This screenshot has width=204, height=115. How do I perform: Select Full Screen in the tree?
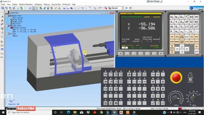[x=18, y=18]
